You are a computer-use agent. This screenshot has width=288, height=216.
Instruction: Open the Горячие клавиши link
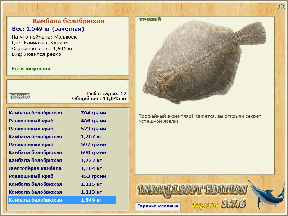point(158,206)
